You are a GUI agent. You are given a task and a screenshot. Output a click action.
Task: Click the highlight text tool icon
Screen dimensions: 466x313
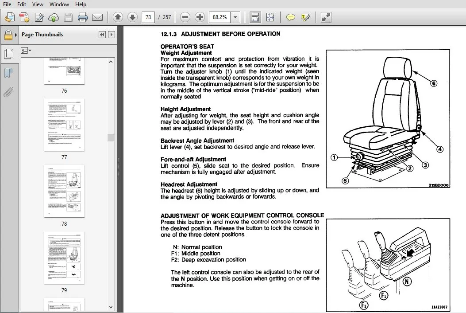[305, 17]
